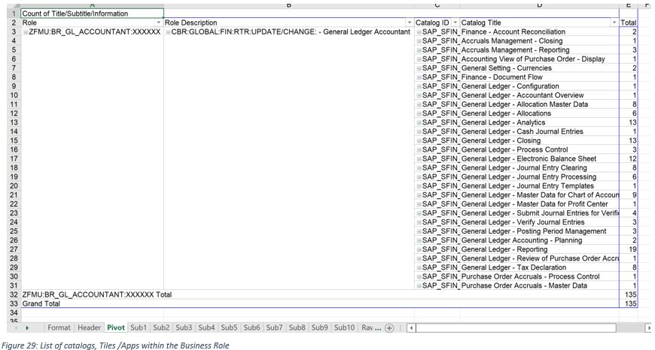The height and width of the screenshot is (350, 655).
Task: Add a new sheet with plus icon
Action: click(x=389, y=328)
